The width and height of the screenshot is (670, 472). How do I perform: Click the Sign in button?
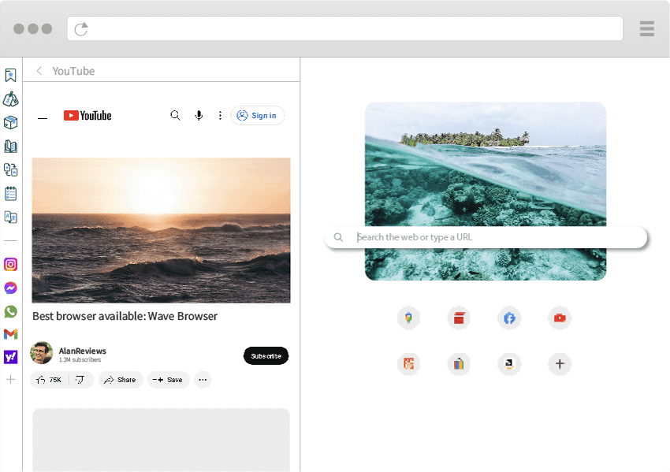[257, 116]
